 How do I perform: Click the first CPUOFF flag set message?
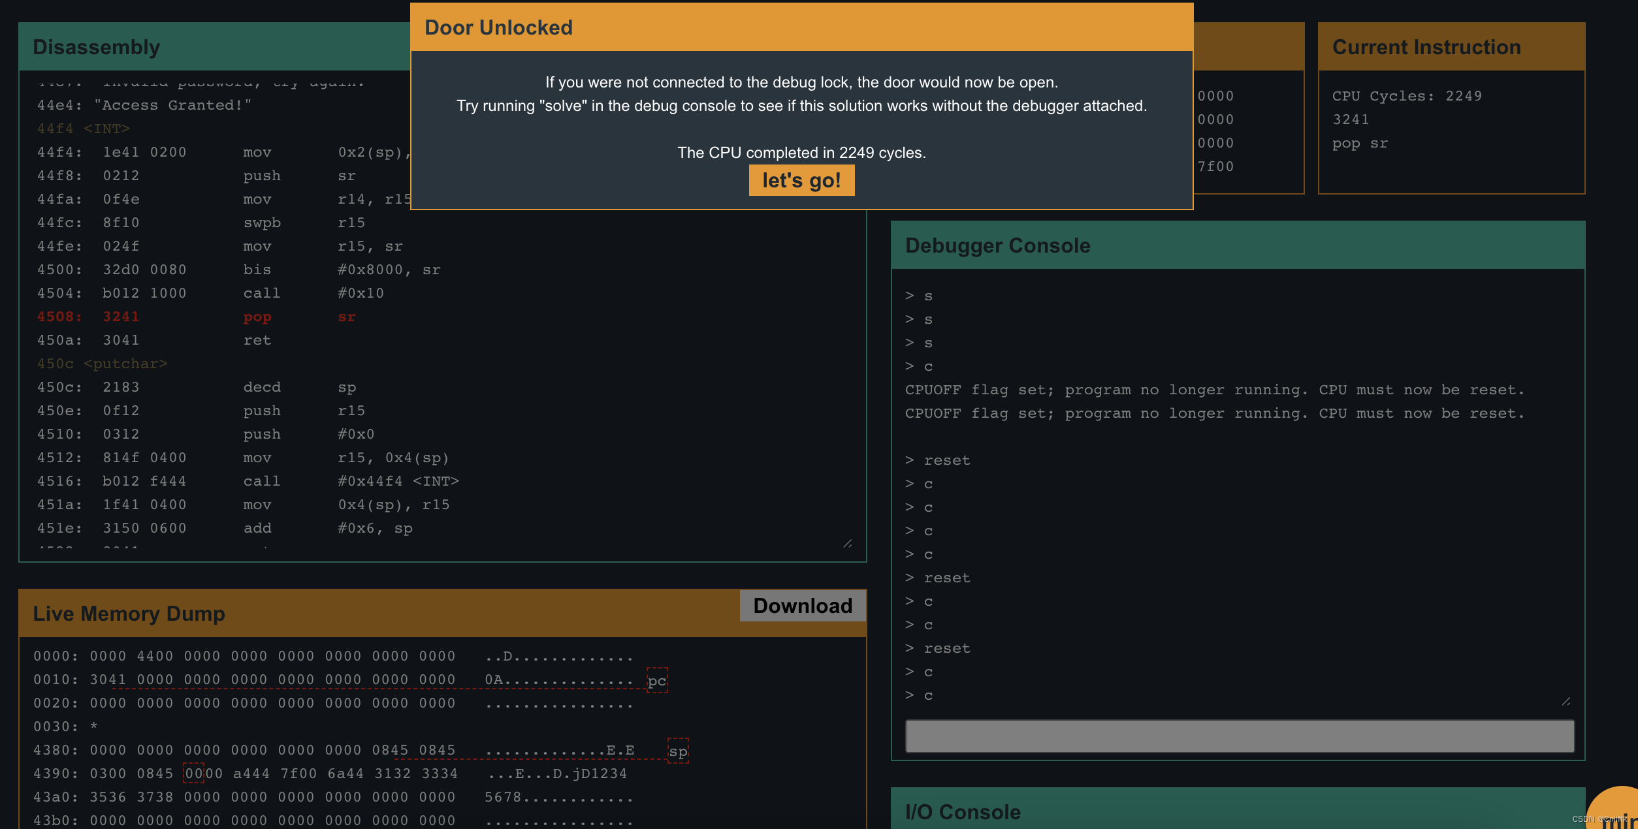coord(1214,390)
